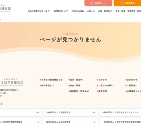Click arrow icon on 全国訪問看護事業協会 card
141x125 pixels.
click(x=38, y=122)
